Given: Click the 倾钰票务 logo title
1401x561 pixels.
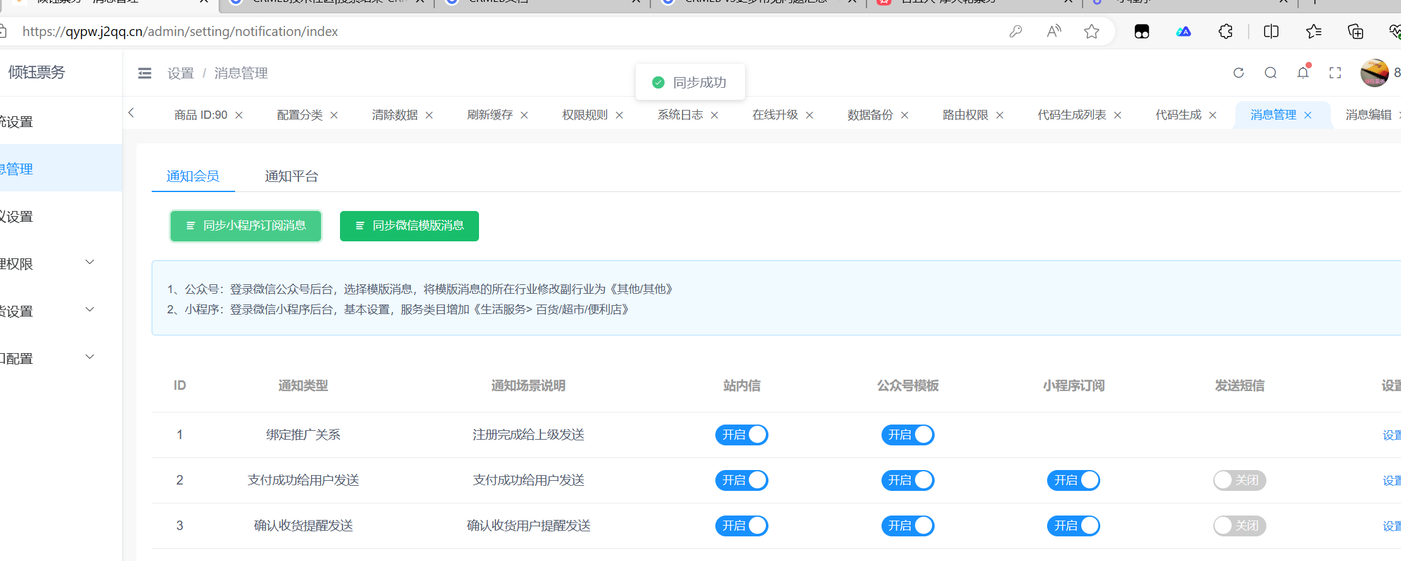Looking at the screenshot, I should coord(37,73).
